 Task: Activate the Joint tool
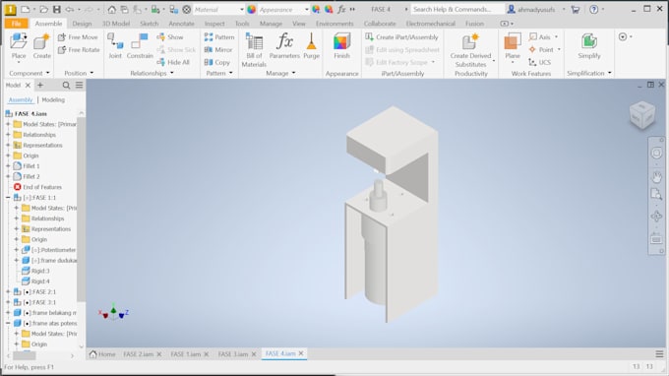pyautogui.click(x=115, y=46)
